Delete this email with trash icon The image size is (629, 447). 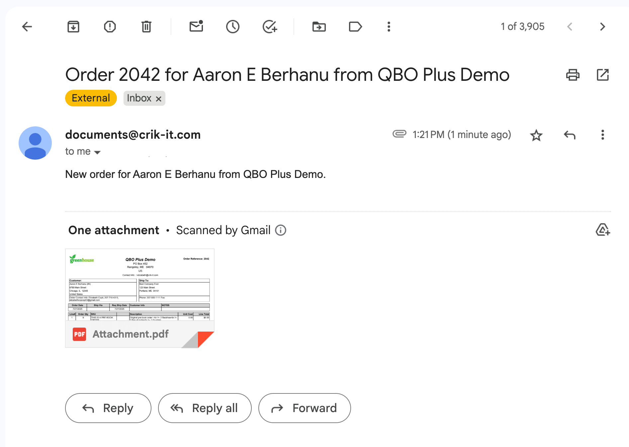tap(146, 27)
